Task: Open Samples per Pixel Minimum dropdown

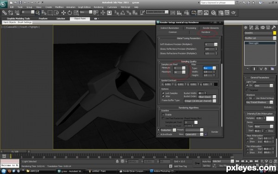Action: (x=183, y=68)
